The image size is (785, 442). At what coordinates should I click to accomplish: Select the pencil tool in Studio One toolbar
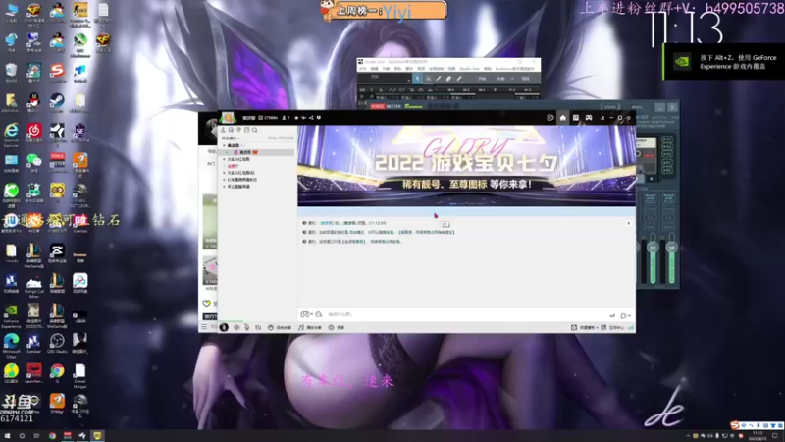click(438, 79)
